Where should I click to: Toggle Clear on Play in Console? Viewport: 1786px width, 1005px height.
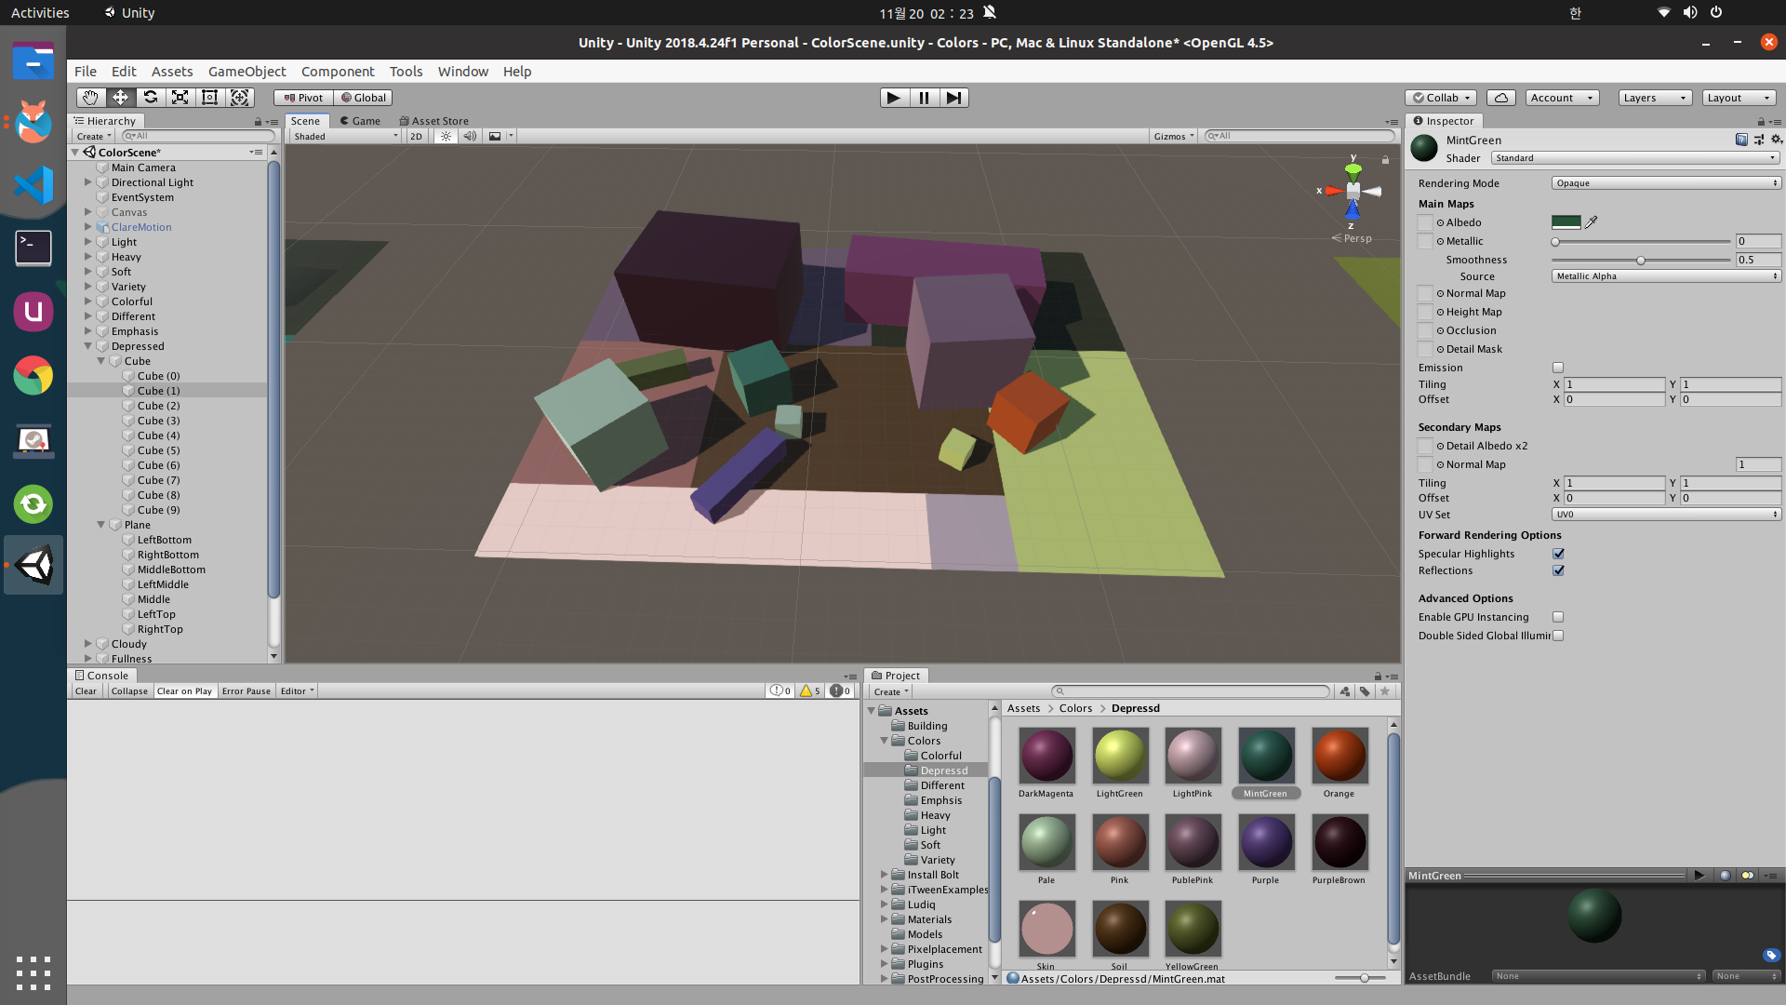point(184,691)
